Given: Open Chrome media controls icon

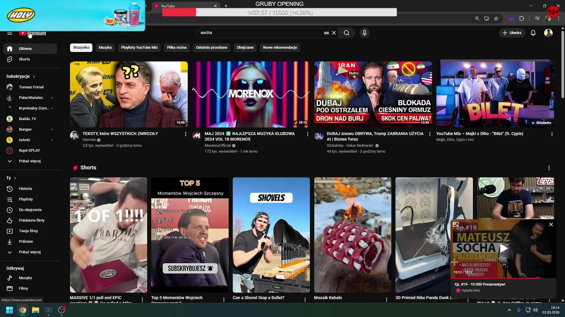Looking at the screenshot, I should tap(537, 18).
